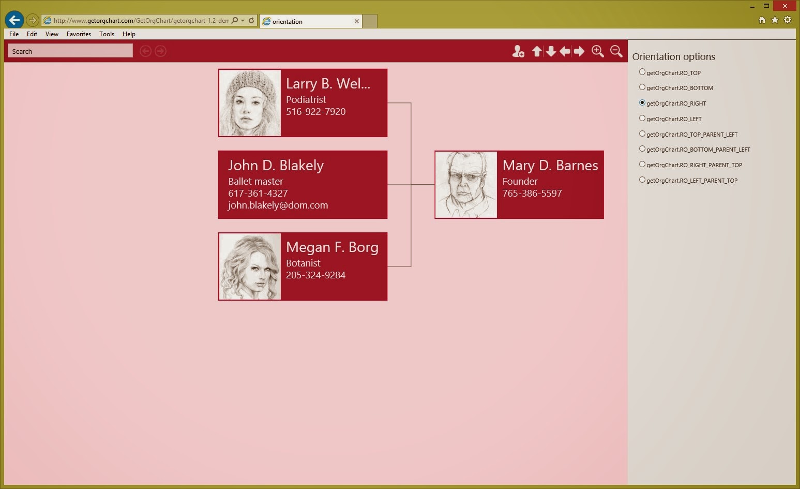Select the move down arrow icon
Viewport: 800px width, 489px height.
[551, 51]
